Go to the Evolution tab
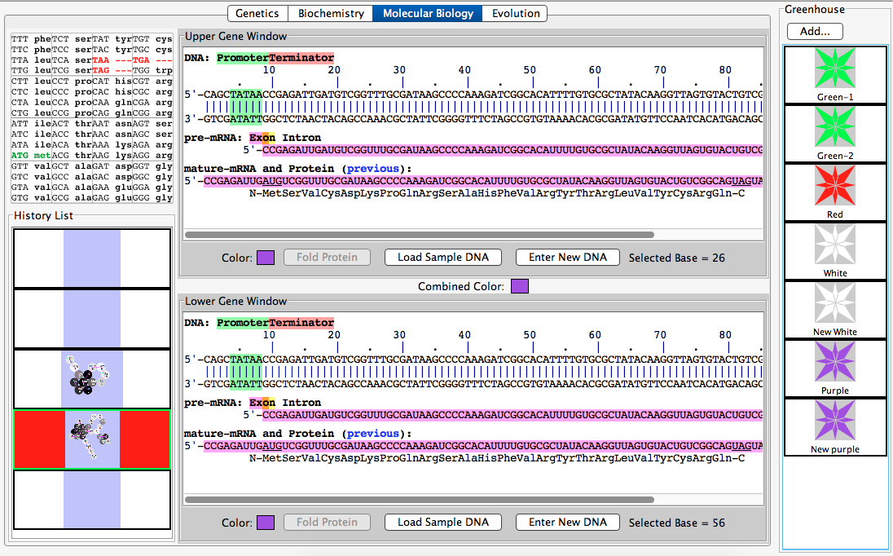The height and width of the screenshot is (556, 893). click(x=515, y=13)
